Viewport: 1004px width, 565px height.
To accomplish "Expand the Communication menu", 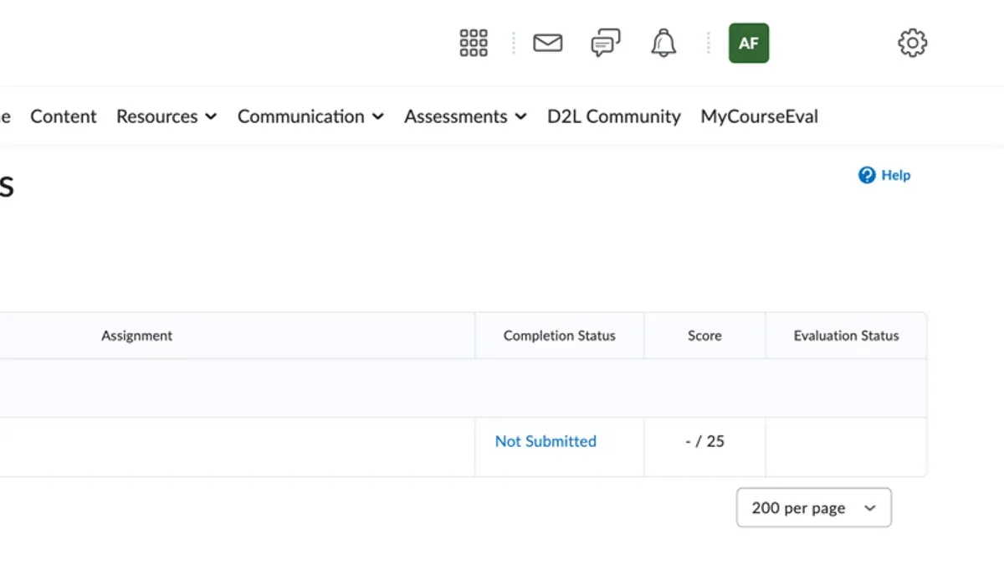I will pos(310,116).
